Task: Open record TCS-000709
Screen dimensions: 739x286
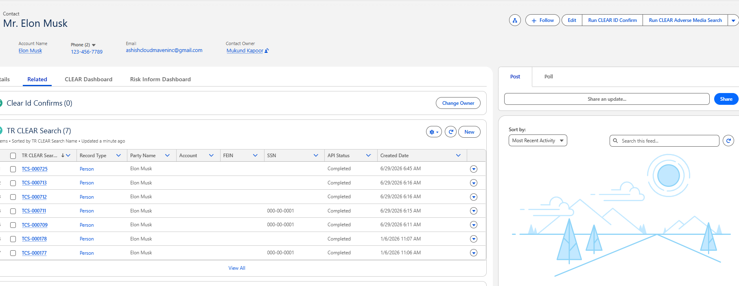Action: coord(35,225)
